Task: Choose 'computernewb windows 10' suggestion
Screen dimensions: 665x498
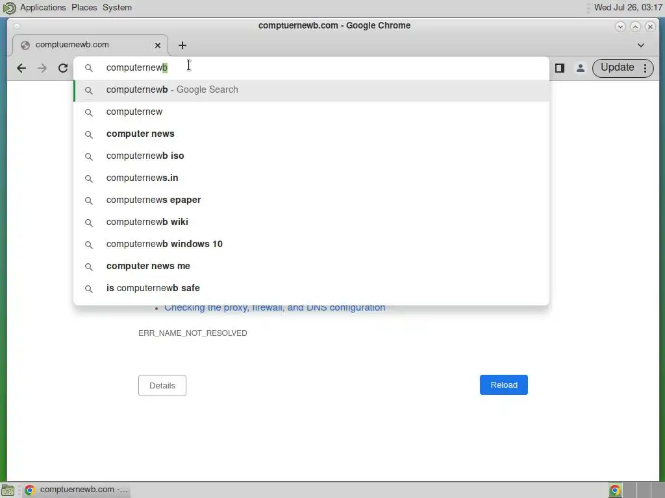Action: click(x=312, y=244)
